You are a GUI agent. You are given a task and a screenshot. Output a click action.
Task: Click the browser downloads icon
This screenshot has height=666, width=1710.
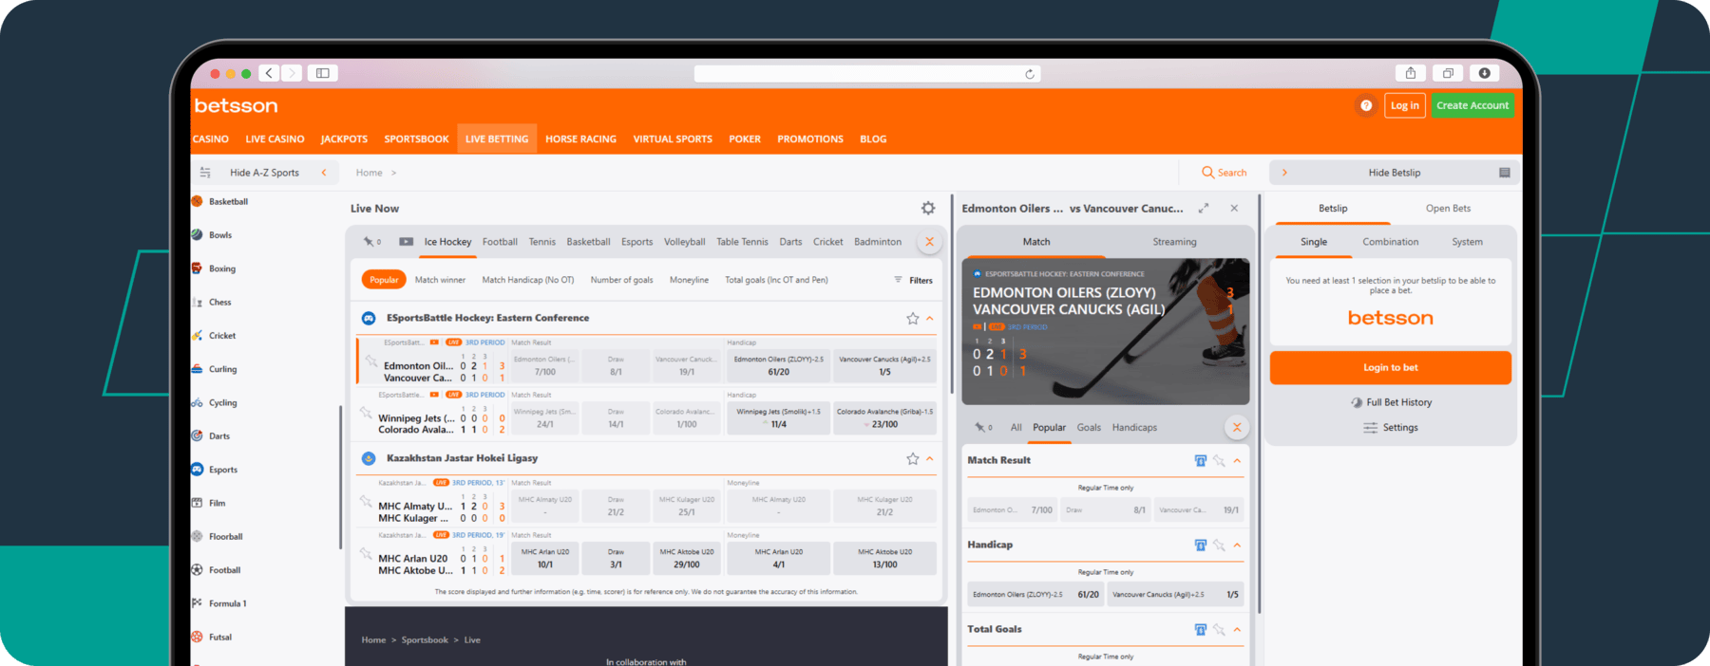pos(1484,73)
